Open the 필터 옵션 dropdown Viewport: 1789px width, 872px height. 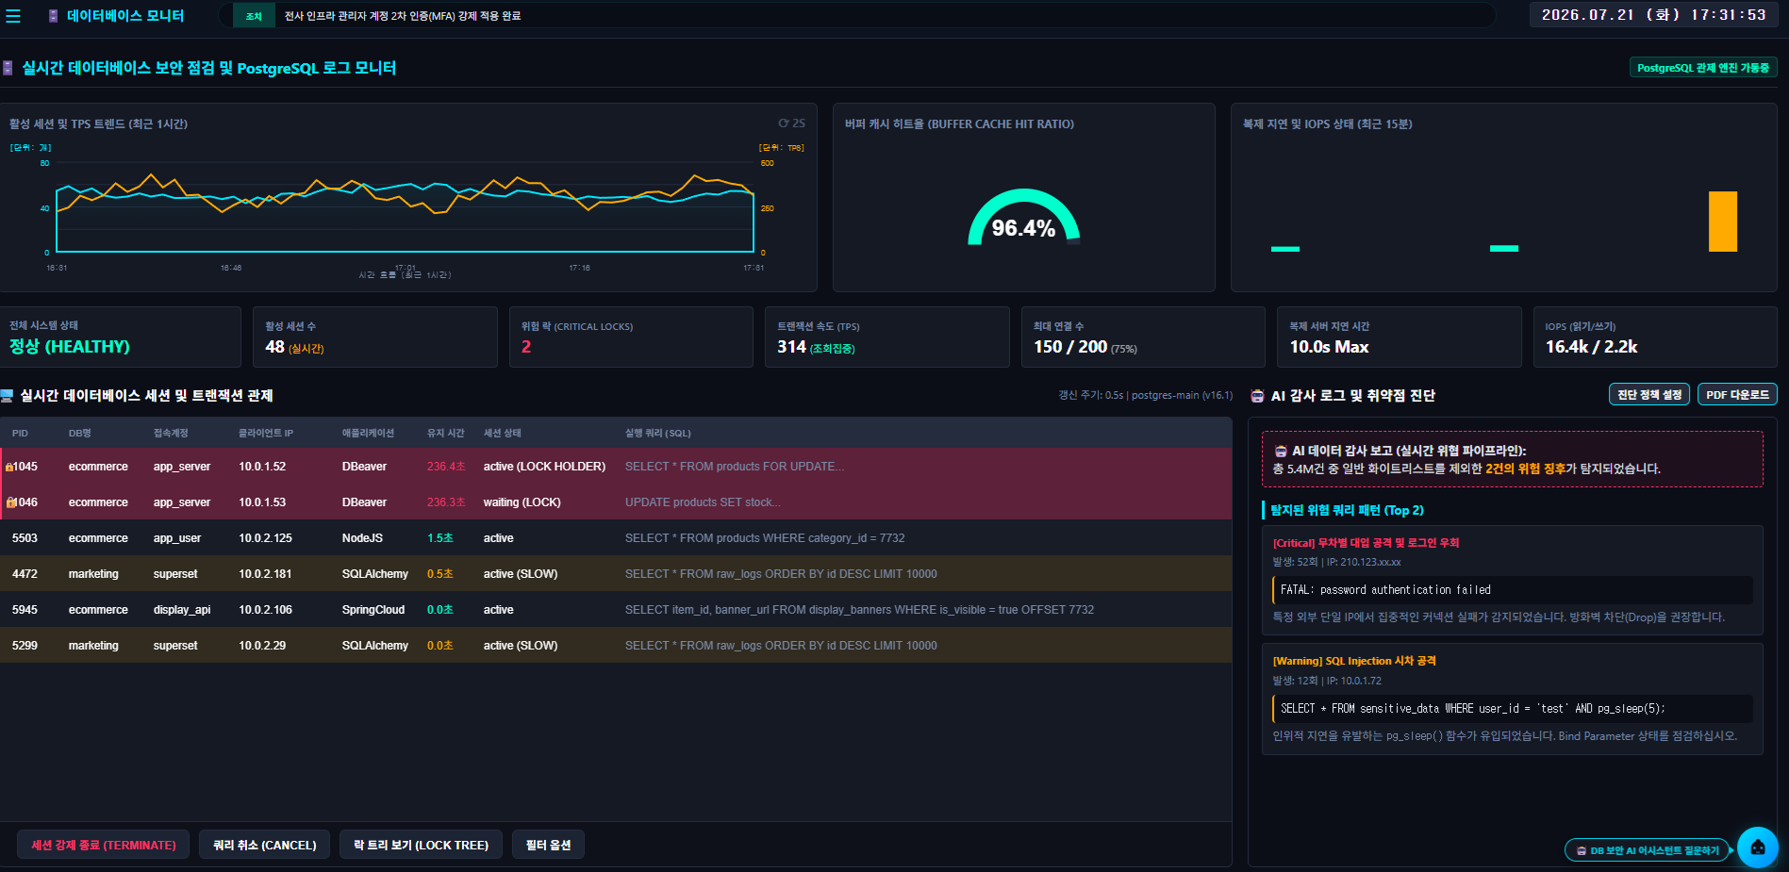point(548,845)
